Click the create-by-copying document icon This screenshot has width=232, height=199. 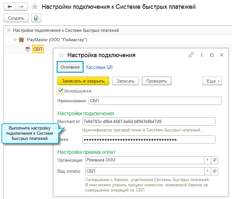36,18
